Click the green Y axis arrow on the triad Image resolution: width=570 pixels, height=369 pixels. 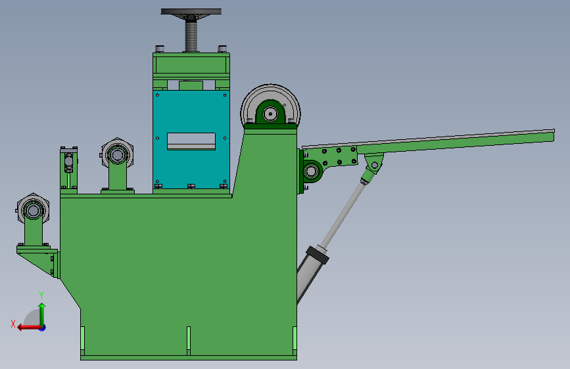(x=42, y=315)
